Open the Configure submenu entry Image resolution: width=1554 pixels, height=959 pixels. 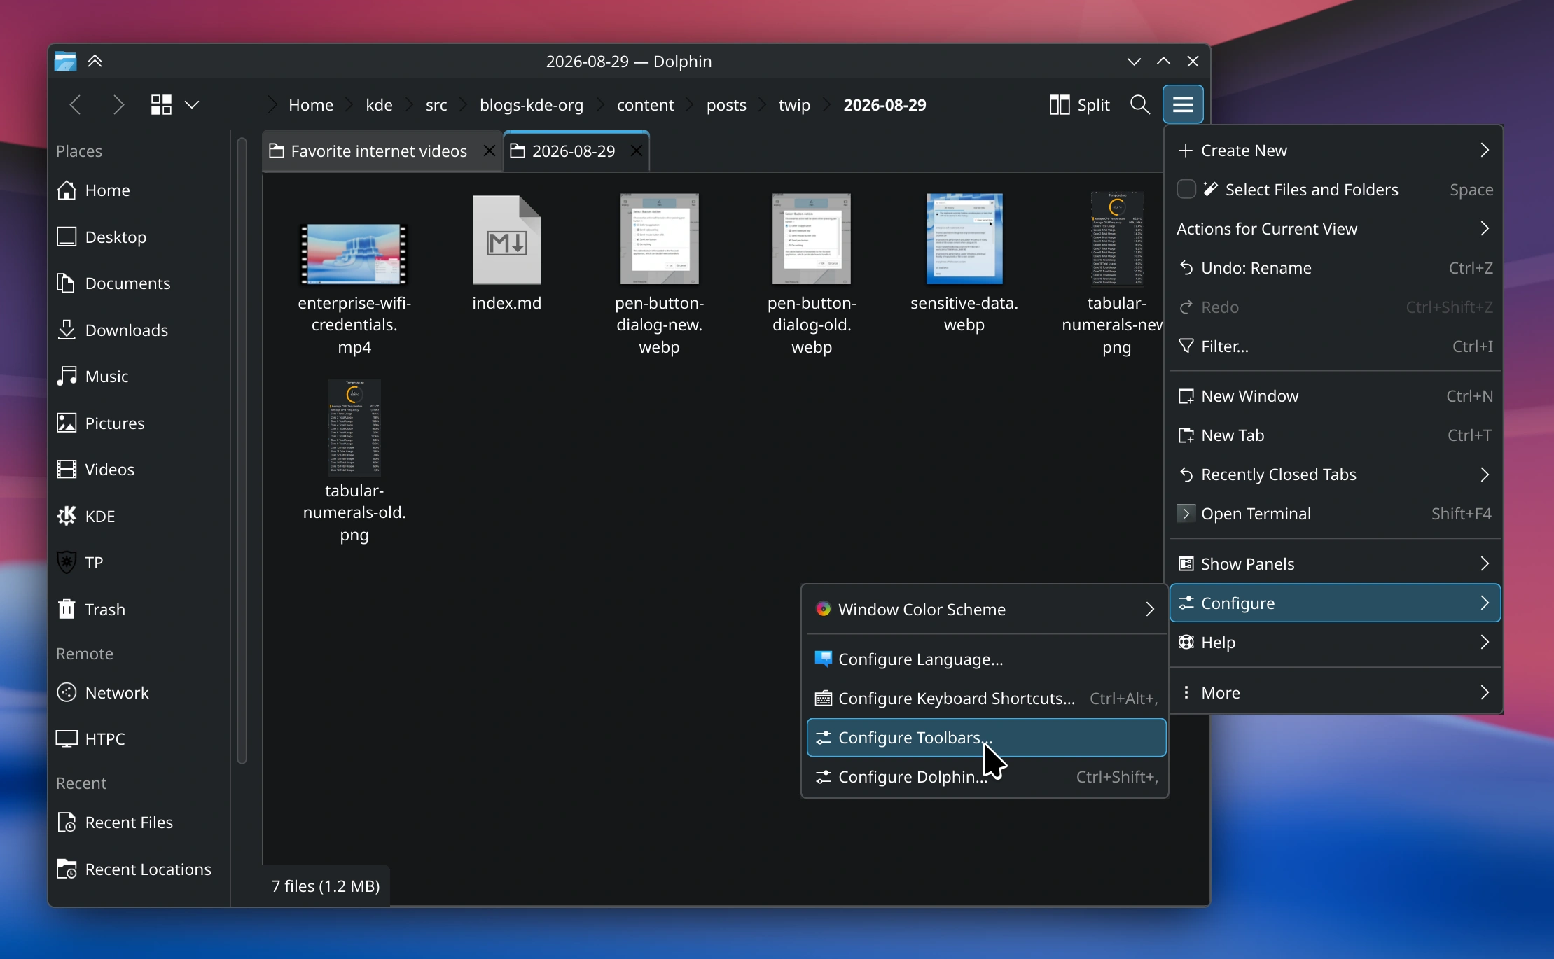pos(1335,603)
